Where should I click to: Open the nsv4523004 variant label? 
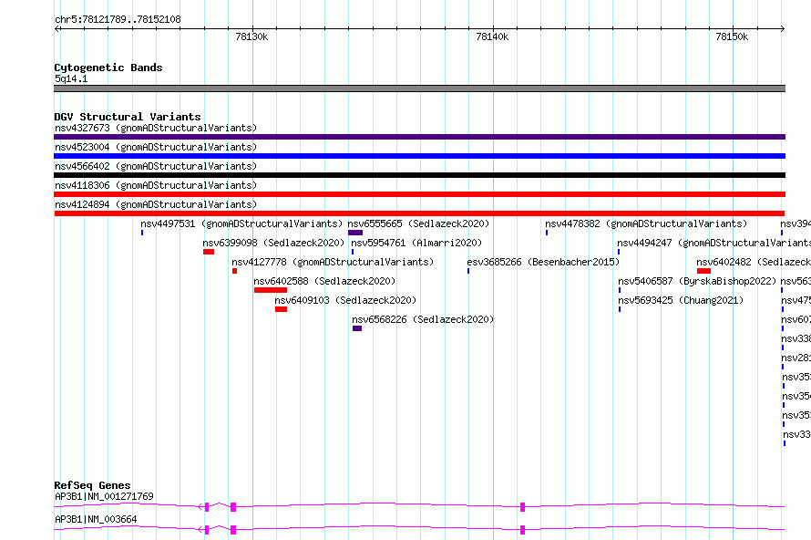[156, 147]
